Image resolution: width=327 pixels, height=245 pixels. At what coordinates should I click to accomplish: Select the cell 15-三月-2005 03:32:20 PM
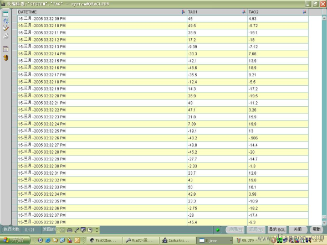pos(102,96)
